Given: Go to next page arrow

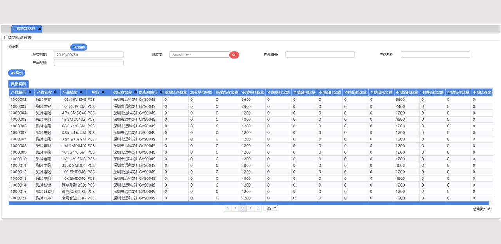Looking at the screenshot, I should tap(250, 208).
